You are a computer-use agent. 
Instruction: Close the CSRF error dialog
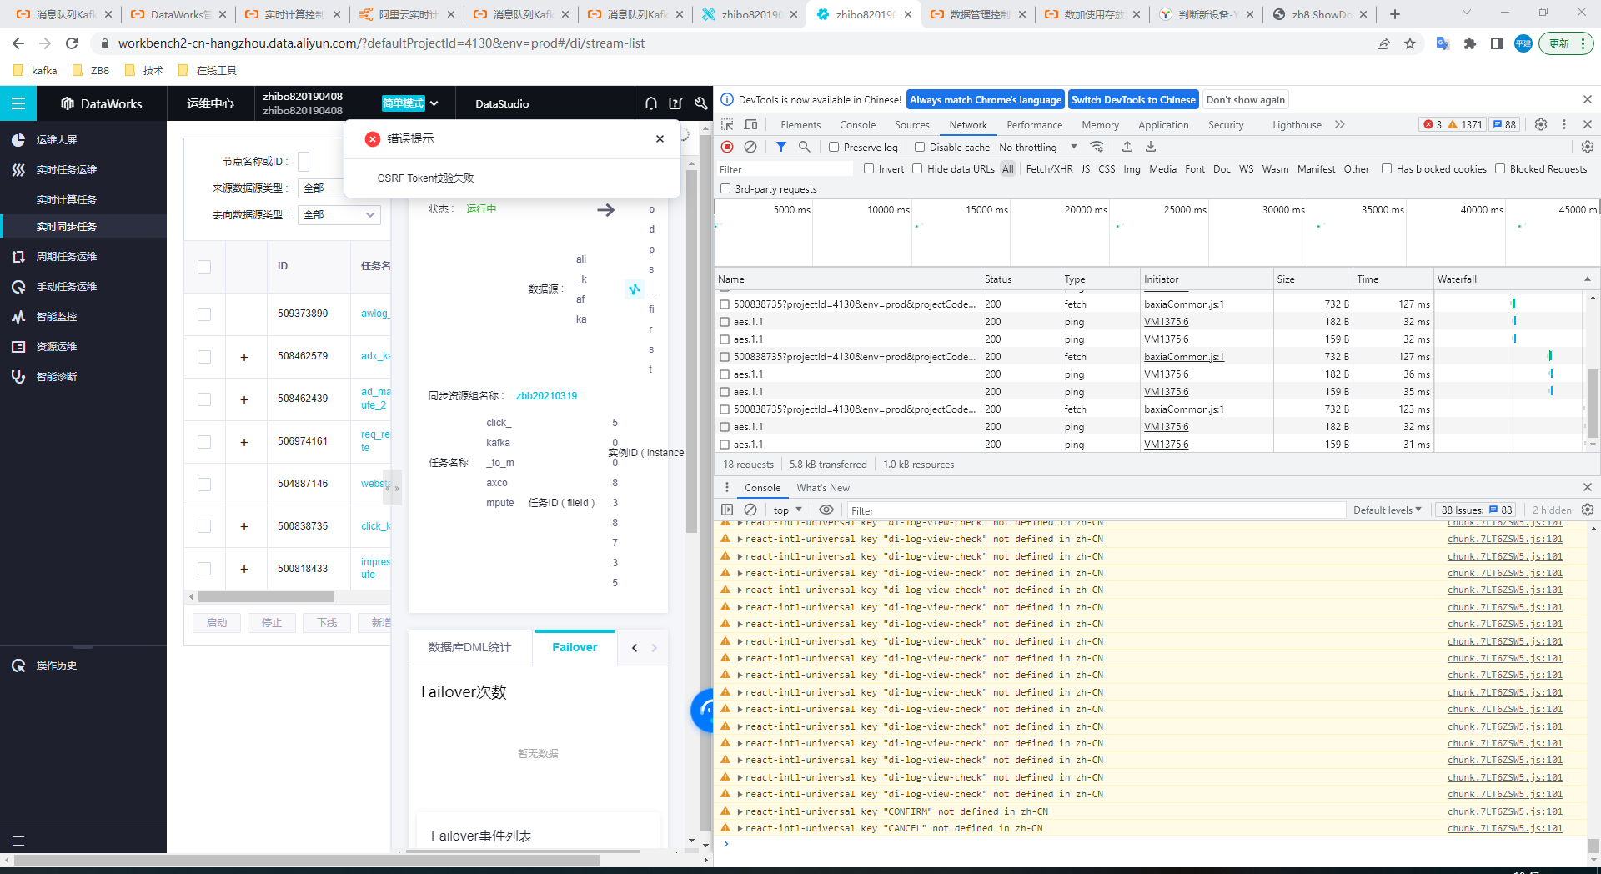(x=660, y=138)
